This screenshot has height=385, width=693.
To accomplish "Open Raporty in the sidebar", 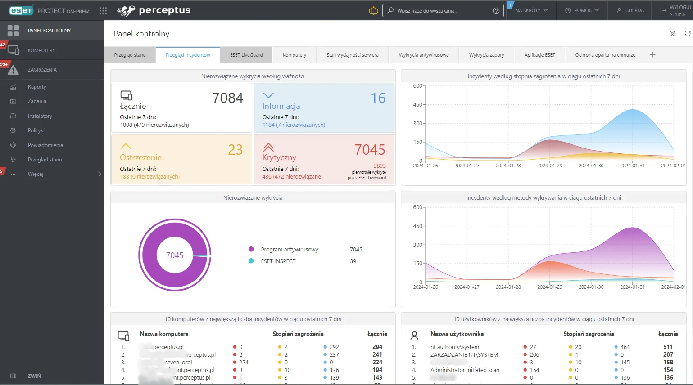I will click(37, 87).
